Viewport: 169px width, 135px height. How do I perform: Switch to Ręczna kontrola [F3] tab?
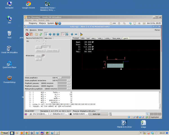34,38
